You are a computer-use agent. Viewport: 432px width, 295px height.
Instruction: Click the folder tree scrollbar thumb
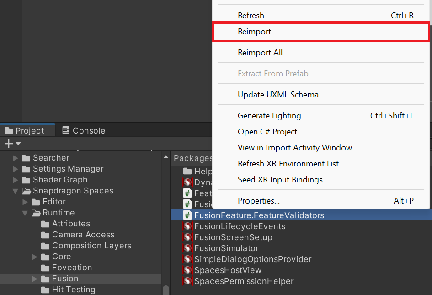(x=166, y=290)
